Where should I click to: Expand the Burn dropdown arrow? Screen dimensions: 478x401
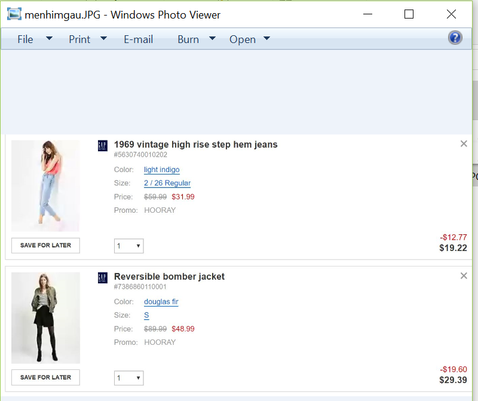click(213, 38)
